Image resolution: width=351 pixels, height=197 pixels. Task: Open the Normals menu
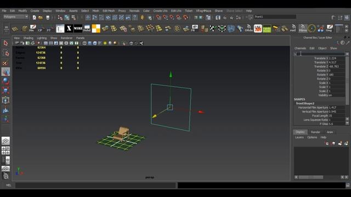134,11
